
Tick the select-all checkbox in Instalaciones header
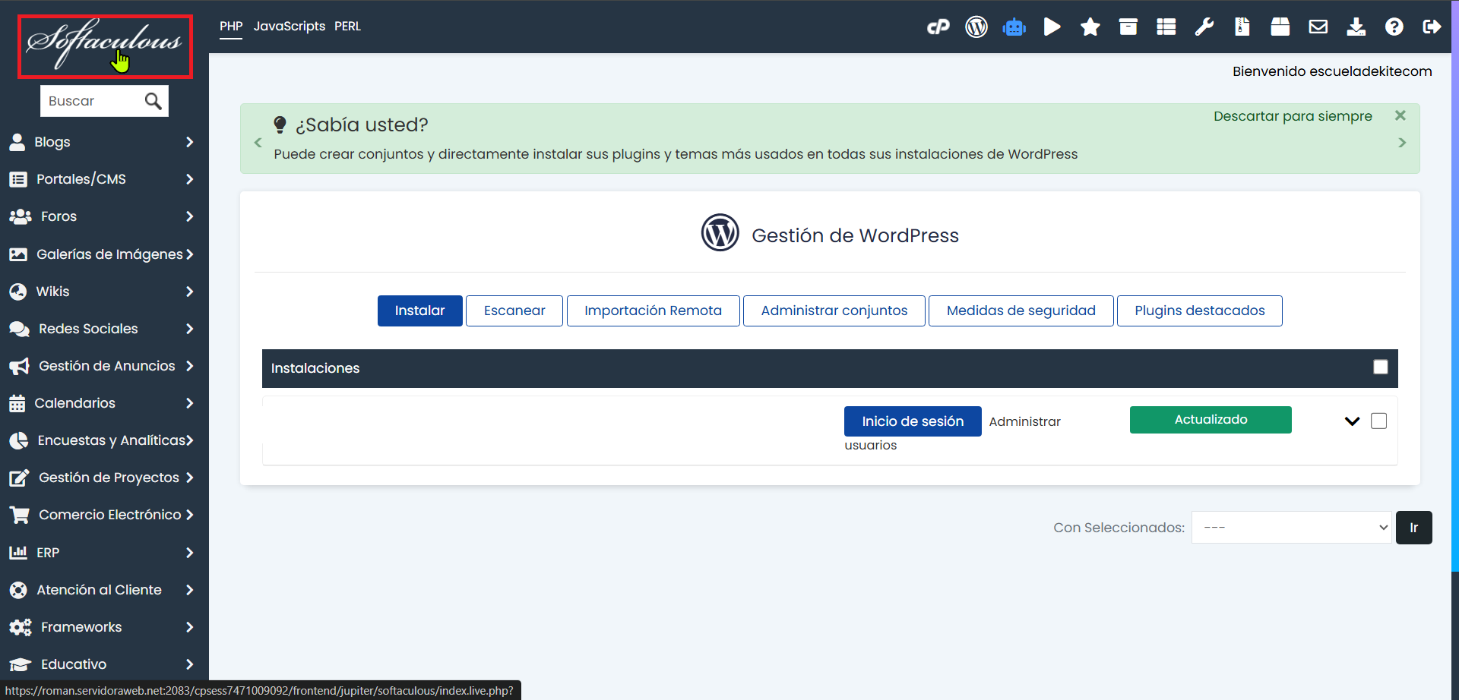(x=1381, y=367)
